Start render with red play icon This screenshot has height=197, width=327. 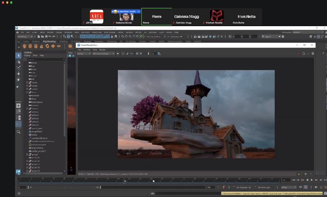click(x=299, y=54)
